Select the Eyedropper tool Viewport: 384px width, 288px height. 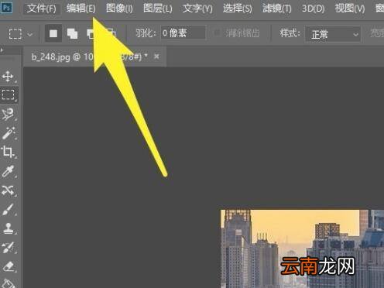click(x=8, y=171)
